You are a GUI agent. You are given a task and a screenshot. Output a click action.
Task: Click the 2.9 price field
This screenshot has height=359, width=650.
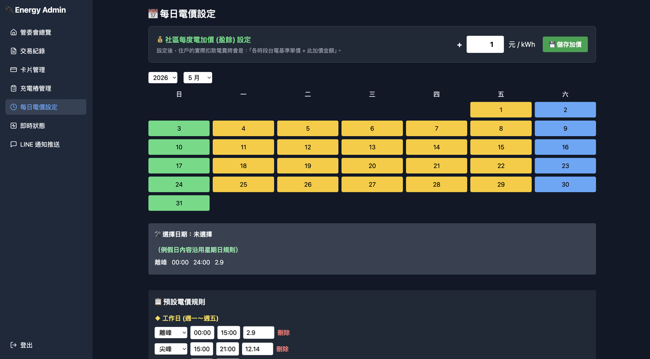(x=259, y=333)
